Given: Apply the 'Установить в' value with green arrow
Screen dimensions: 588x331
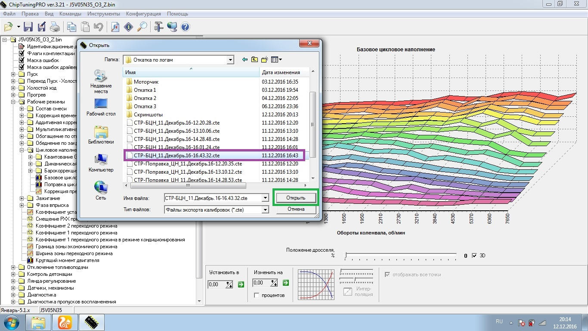Looking at the screenshot, I should click(x=241, y=284).
